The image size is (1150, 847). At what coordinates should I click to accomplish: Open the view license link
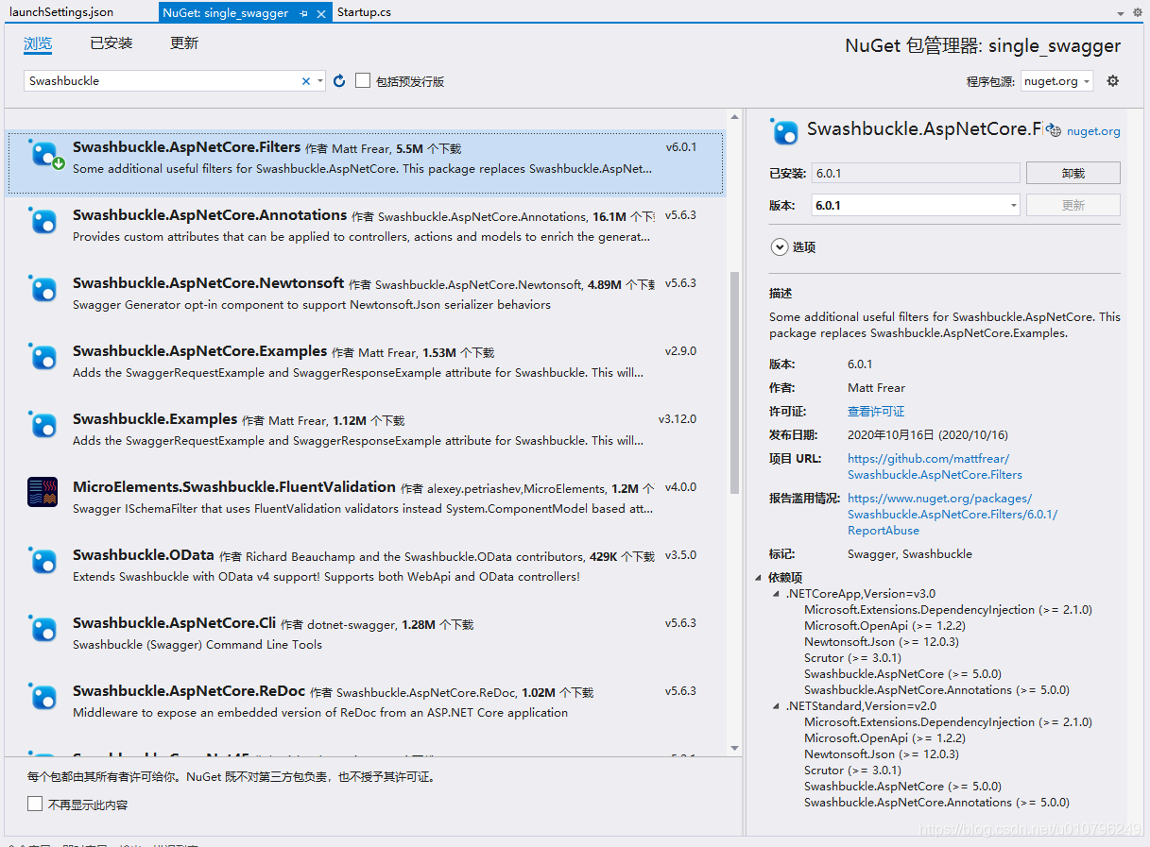point(876,412)
